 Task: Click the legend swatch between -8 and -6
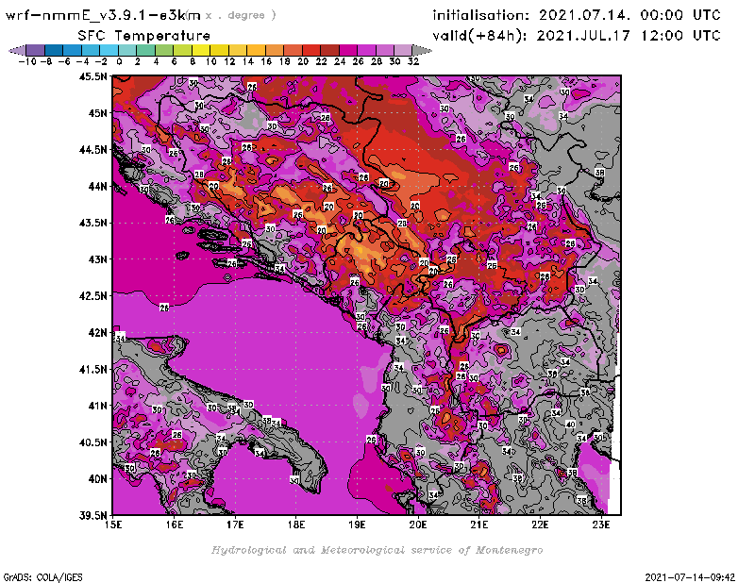click(x=54, y=50)
